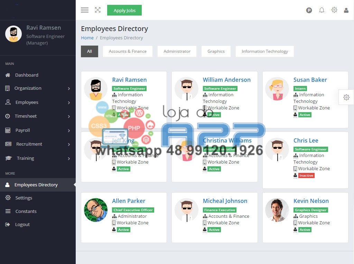Select Logout in the sidebar
Viewport: 354px width, 264px height.
click(22, 225)
